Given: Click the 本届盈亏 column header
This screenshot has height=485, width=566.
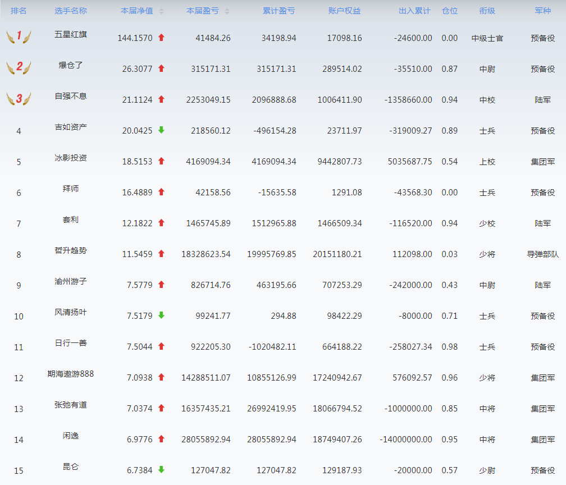Looking at the screenshot, I should click(x=203, y=11).
